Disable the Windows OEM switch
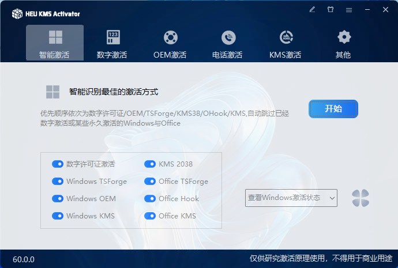This screenshot has width=398, height=268. tap(58, 198)
